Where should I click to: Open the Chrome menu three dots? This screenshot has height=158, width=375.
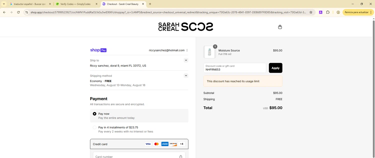[x=371, y=12]
